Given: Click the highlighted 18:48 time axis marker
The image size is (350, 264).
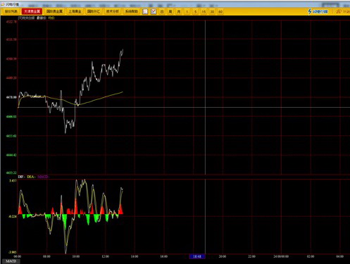Looking at the screenshot, I should (x=197, y=256).
